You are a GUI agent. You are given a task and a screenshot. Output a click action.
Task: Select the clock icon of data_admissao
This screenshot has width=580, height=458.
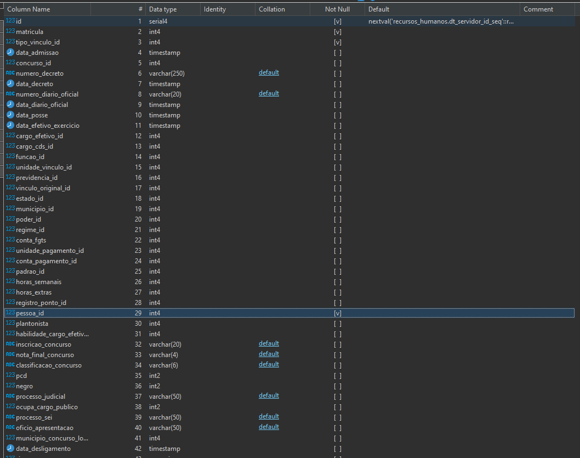[x=10, y=52]
